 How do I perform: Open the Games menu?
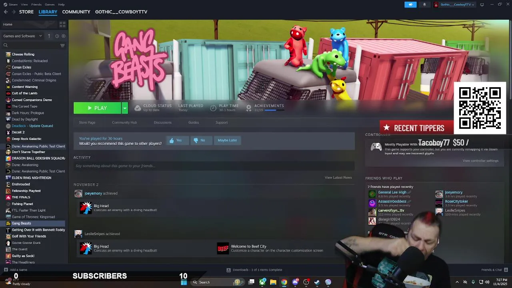(x=50, y=4)
